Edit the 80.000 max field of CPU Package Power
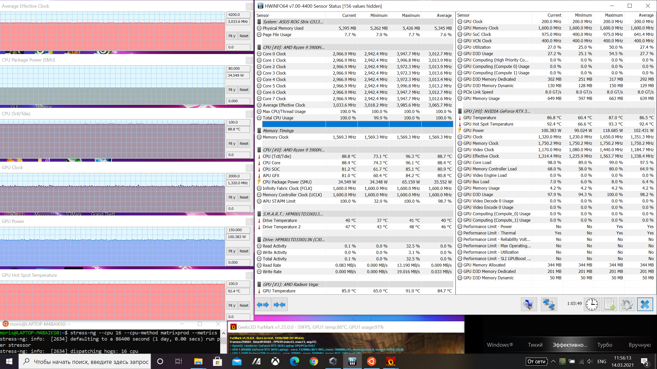Viewport: 657px width, 369px height. (238, 68)
